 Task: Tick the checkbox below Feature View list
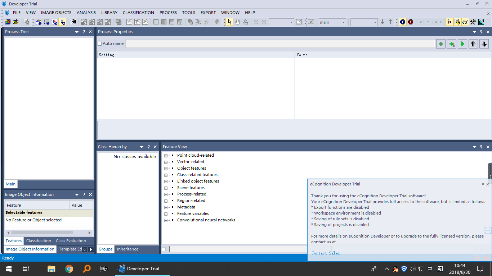pos(164,249)
